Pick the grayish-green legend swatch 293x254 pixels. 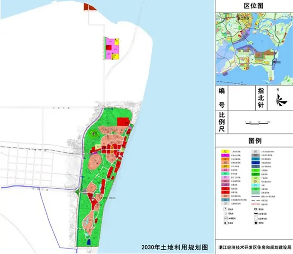256,193
